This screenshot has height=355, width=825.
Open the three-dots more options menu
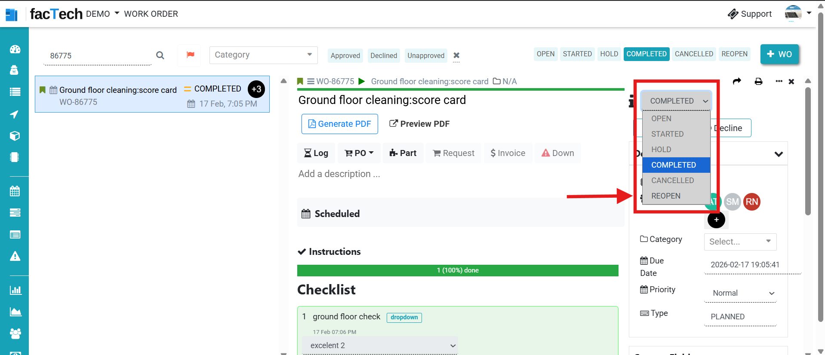pos(779,81)
